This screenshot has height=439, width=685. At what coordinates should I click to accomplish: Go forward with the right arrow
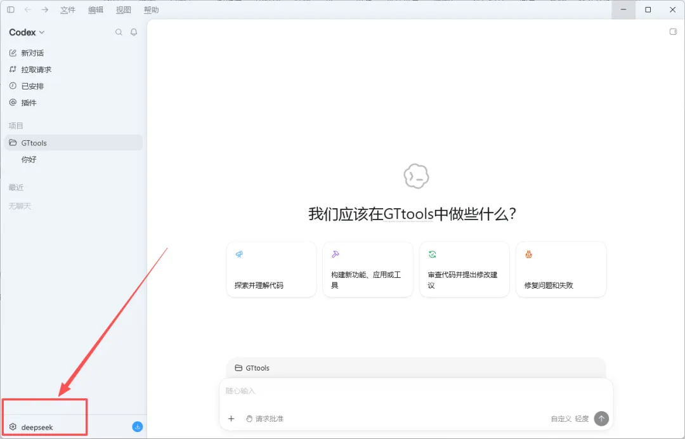pyautogui.click(x=44, y=10)
